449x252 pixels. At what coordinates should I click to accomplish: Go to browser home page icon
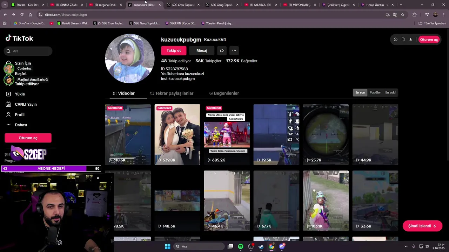click(x=30, y=15)
